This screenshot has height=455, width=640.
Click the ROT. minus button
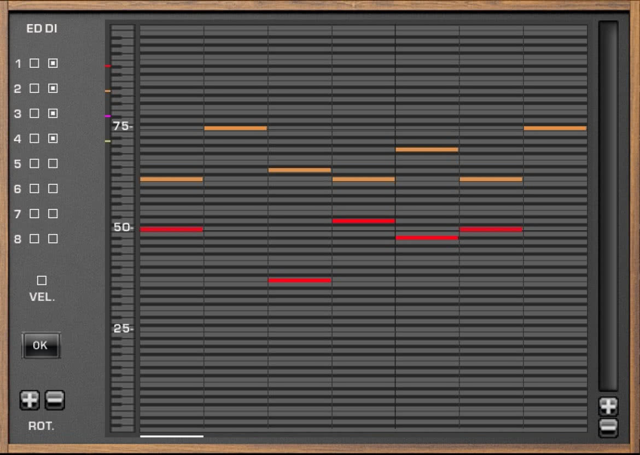tap(55, 400)
